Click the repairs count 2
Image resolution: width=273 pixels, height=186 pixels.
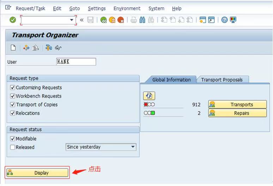tap(199, 113)
